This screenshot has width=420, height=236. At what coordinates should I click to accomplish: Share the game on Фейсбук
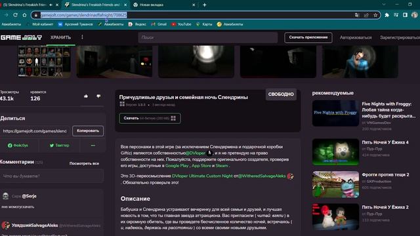[18, 146]
